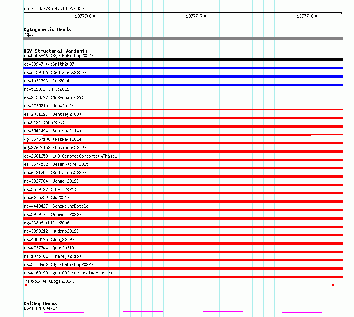Click the nsv3399612 (Audano2019) label
The width and height of the screenshot is (354, 317).
51,231
